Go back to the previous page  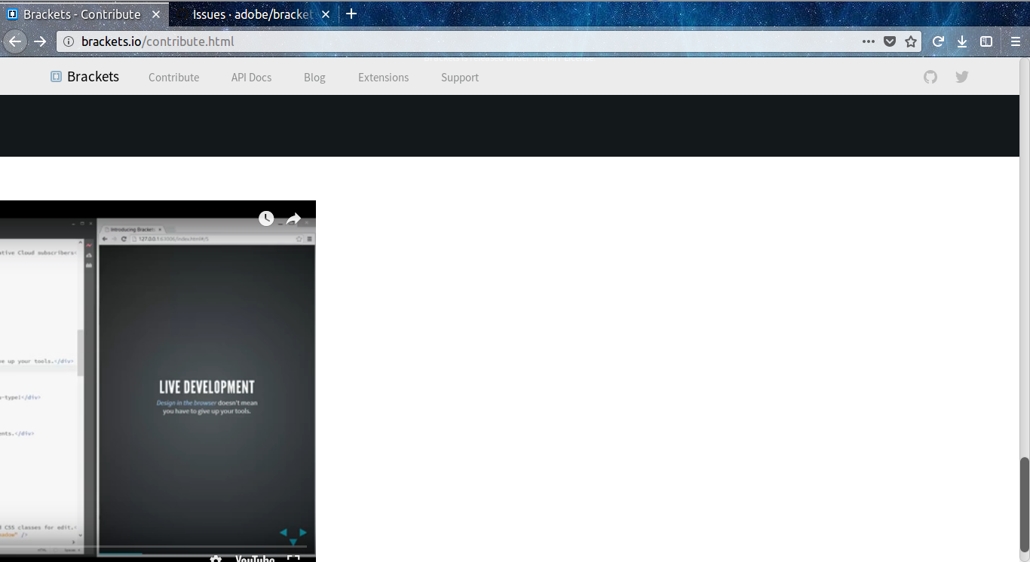(15, 41)
